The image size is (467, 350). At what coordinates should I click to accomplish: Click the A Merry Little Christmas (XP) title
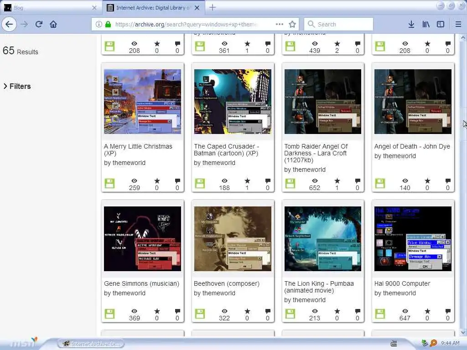pyautogui.click(x=138, y=149)
